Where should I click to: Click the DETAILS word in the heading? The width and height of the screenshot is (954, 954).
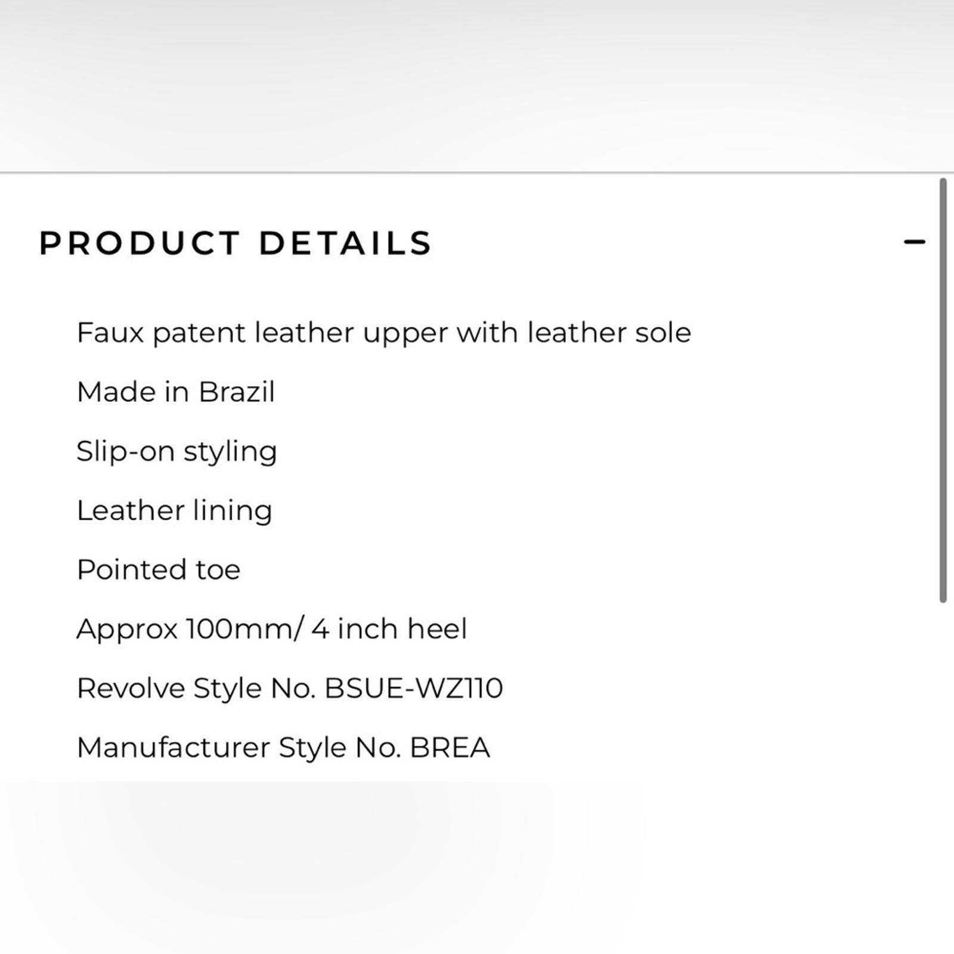345,243
